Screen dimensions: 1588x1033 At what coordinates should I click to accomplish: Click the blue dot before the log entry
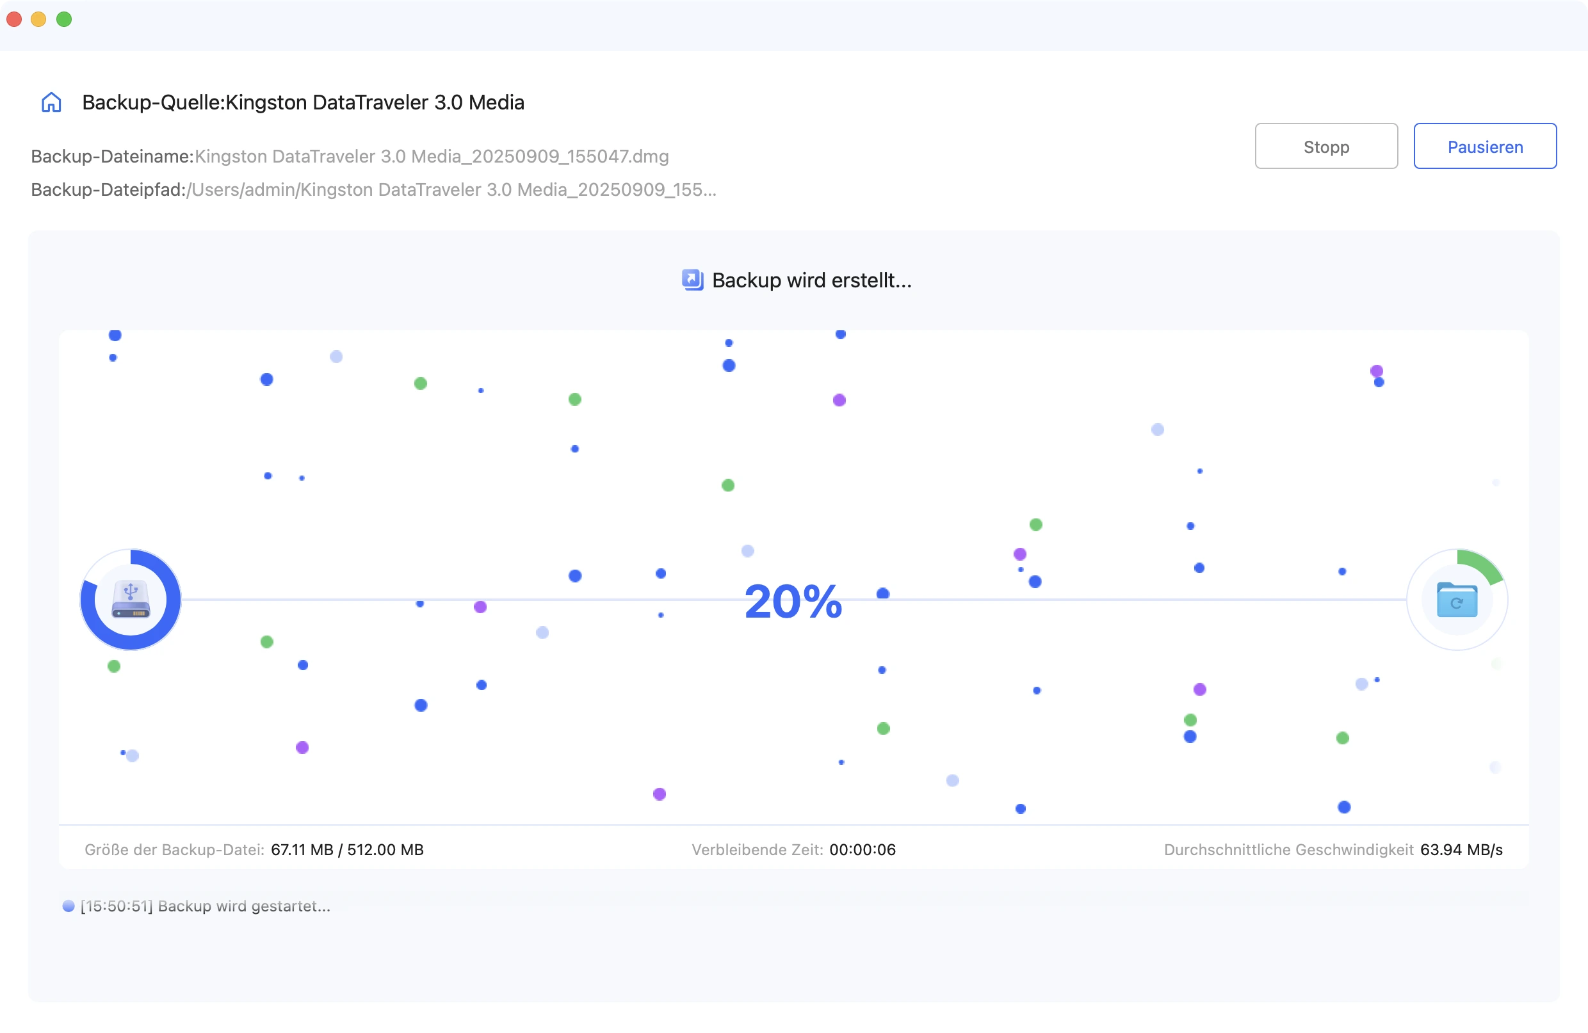(x=68, y=906)
